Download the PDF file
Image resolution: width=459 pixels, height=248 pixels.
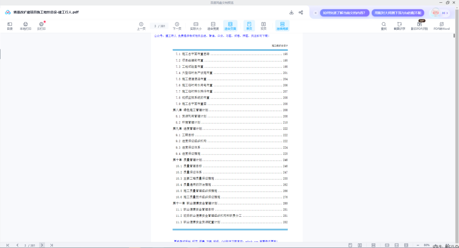coord(291,12)
